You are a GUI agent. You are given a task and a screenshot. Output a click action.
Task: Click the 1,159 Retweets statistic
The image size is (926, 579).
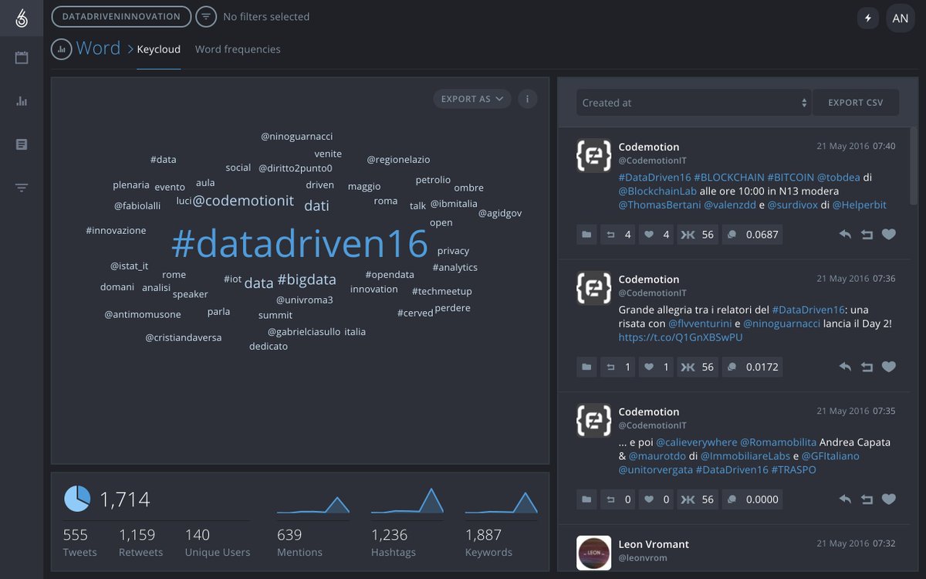pyautogui.click(x=141, y=542)
